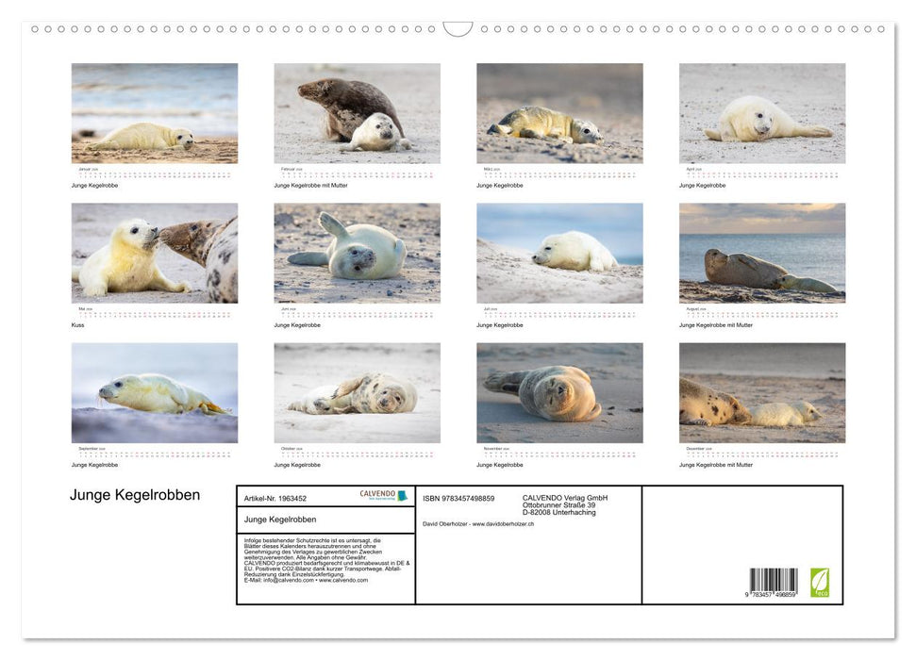Open the Januar seal pup photo
This screenshot has height=660, width=916.
pos(155,113)
